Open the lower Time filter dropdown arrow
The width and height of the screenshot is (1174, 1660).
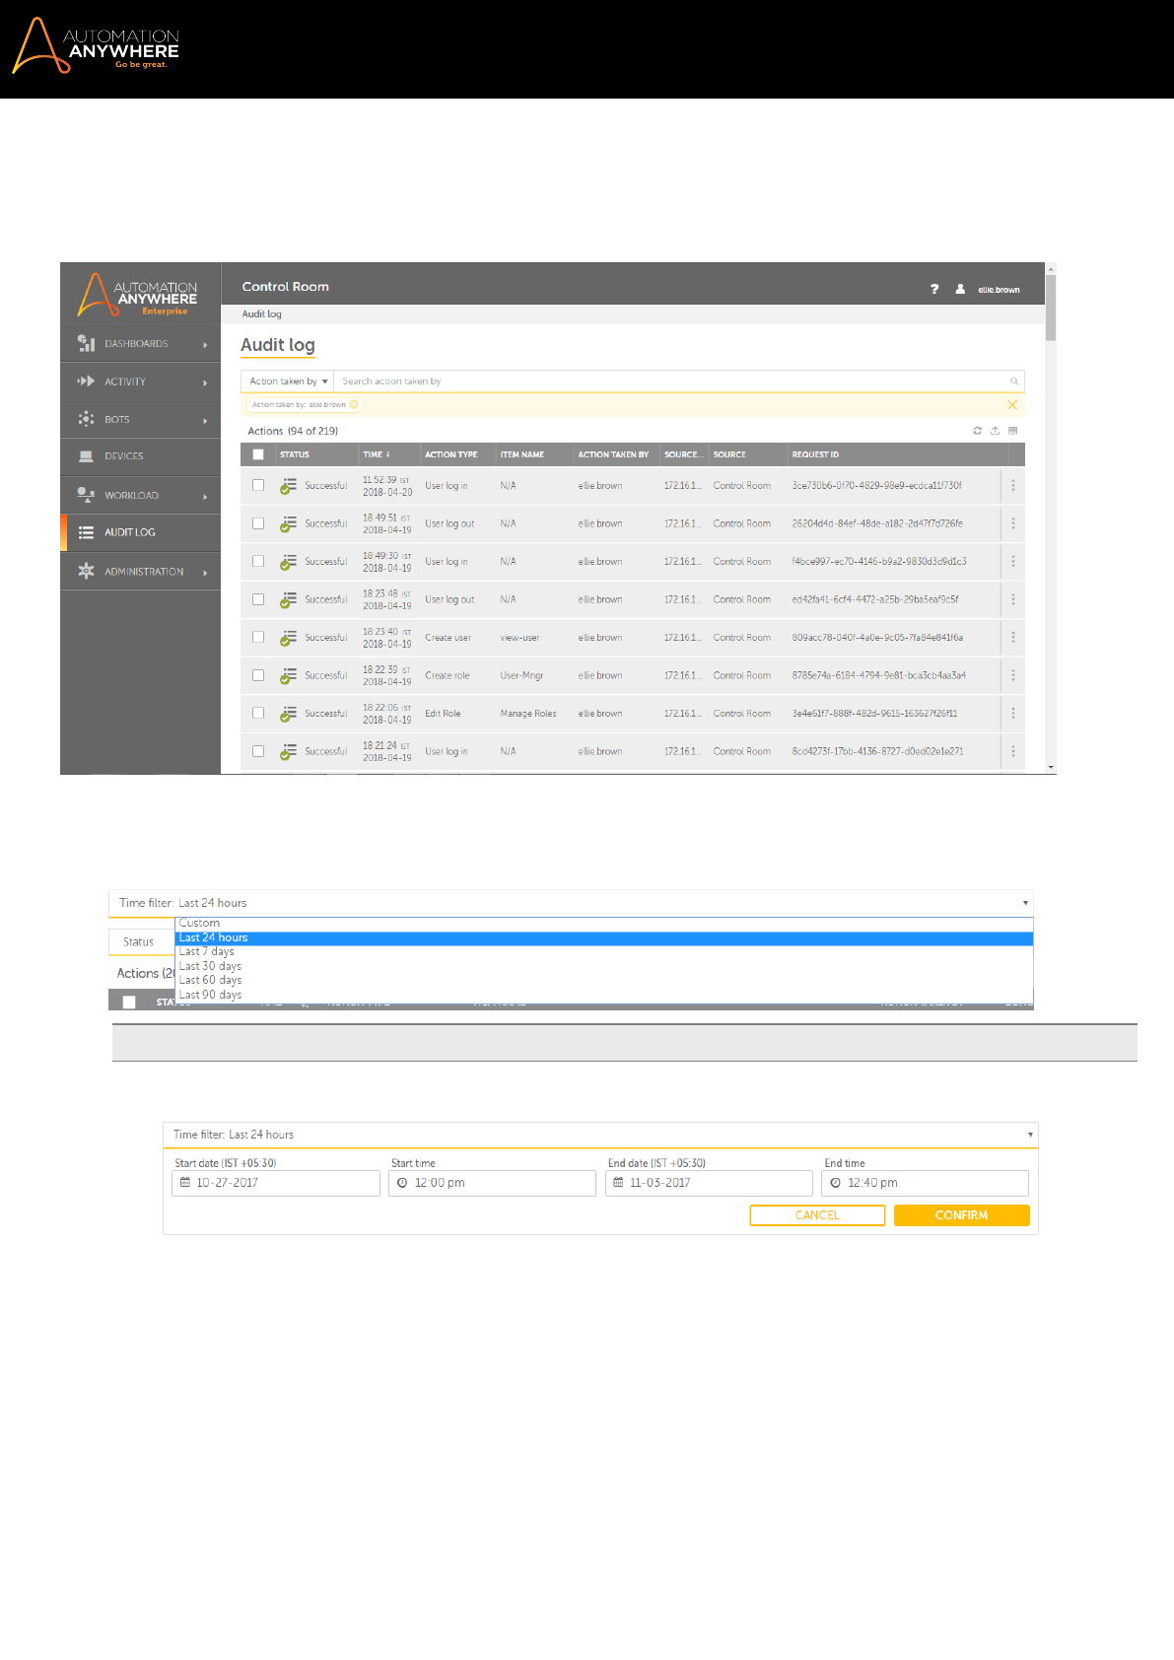click(1030, 1135)
